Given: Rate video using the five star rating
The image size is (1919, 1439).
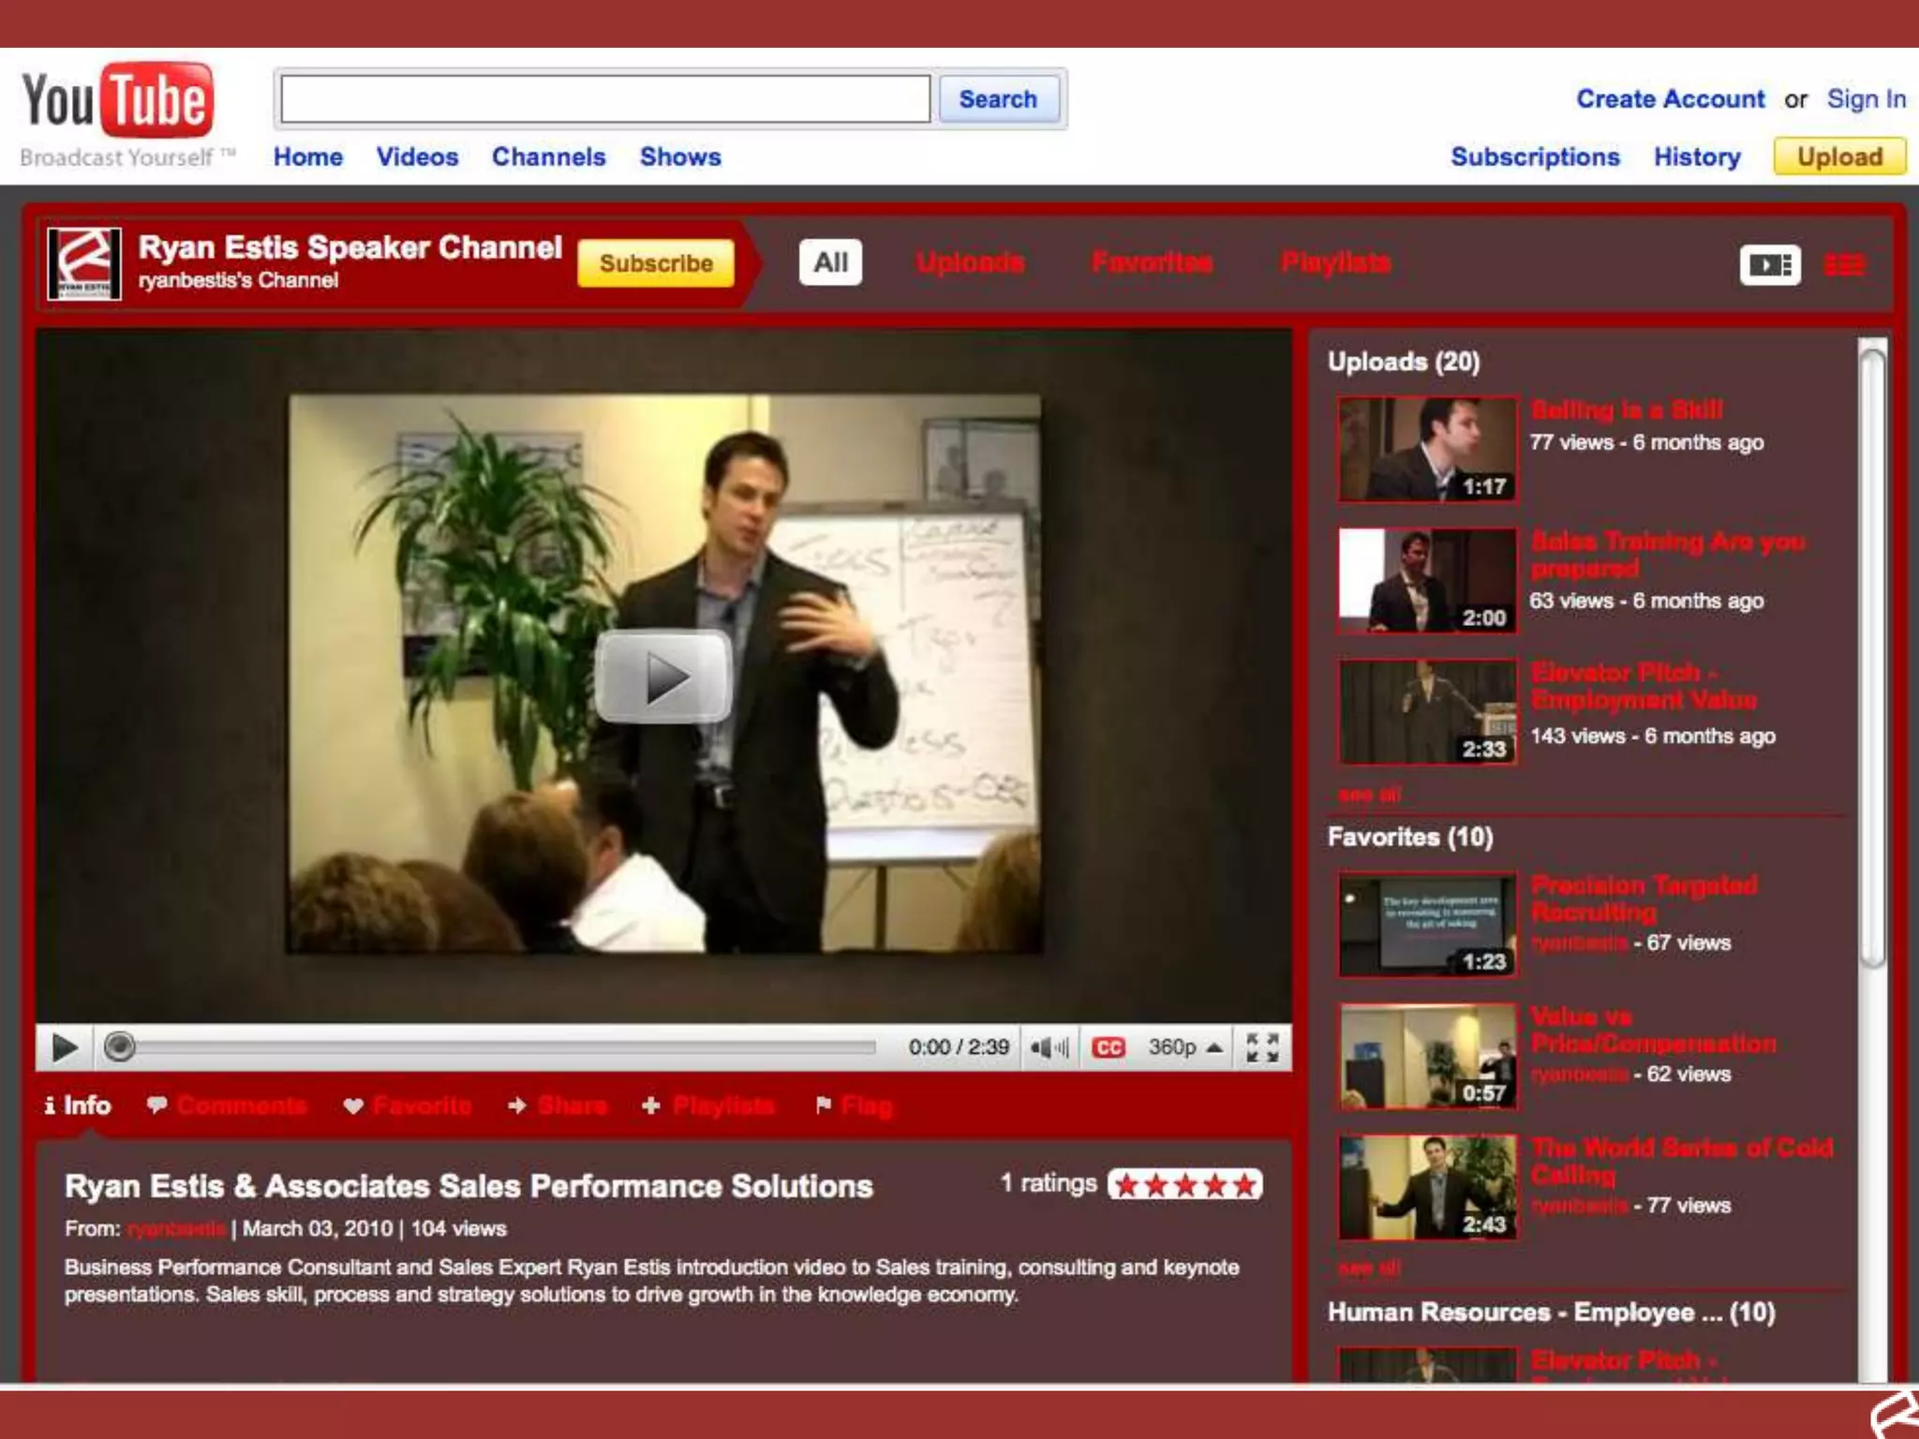Looking at the screenshot, I should pyautogui.click(x=1184, y=1185).
